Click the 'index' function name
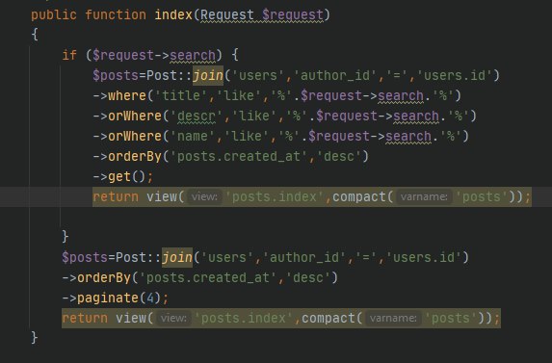The height and width of the screenshot is (363, 552). 173,14
